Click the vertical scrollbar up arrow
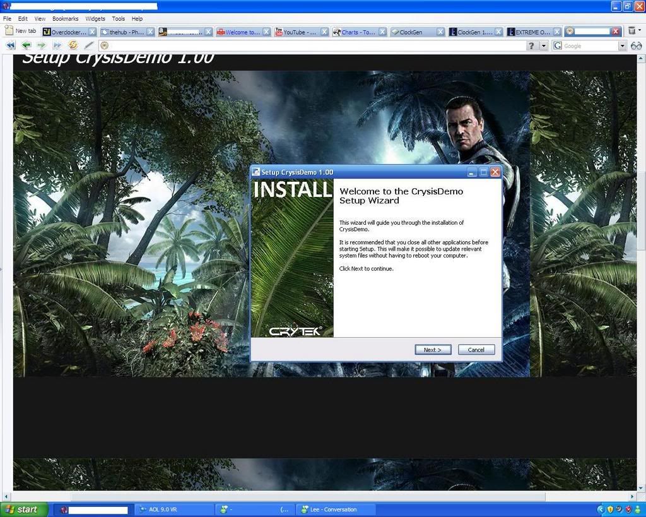The height and width of the screenshot is (517, 646). (641, 59)
